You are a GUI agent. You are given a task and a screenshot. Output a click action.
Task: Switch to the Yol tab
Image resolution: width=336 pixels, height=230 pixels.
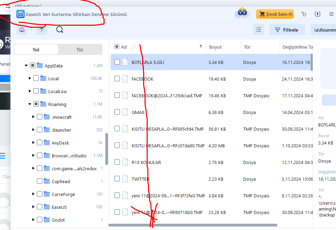click(x=36, y=50)
